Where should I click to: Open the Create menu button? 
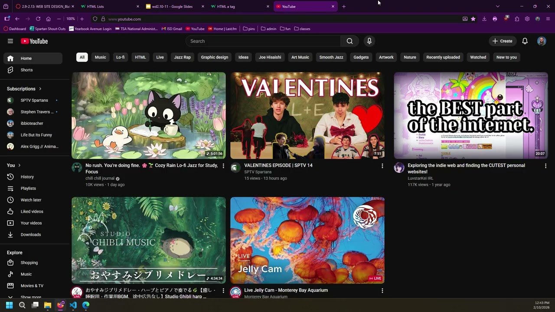click(503, 41)
